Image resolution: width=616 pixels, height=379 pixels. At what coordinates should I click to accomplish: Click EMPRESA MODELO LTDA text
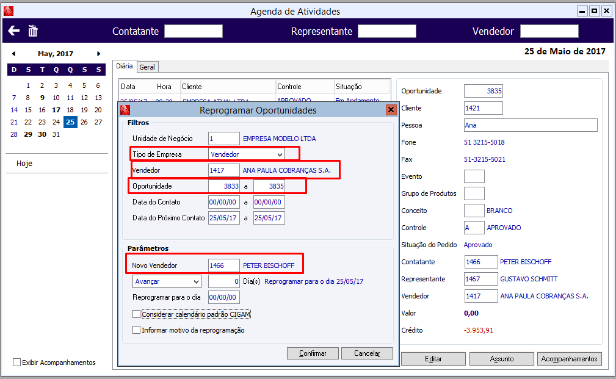pos(280,139)
